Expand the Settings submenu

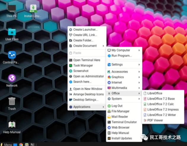(124, 65)
